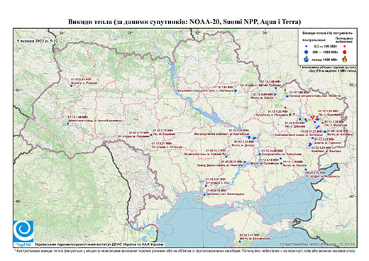Click the date stamp 9 червня 2022
Viewport: 369px width, 261px height.
[37, 40]
